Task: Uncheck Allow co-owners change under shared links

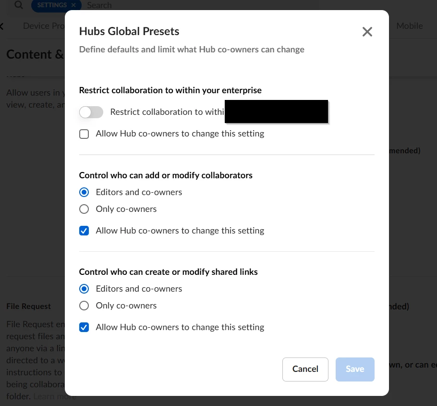Action: [x=84, y=327]
